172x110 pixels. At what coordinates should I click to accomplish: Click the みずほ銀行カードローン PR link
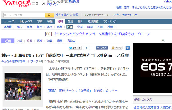(102, 34)
